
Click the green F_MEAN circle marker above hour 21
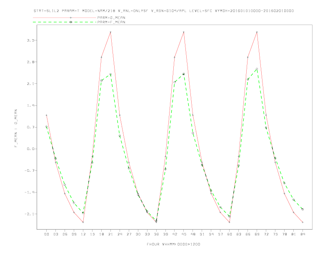pos(110,75)
